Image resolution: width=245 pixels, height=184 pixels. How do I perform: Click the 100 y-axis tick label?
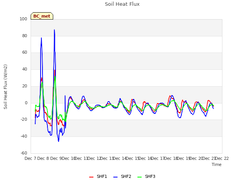[x=23, y=19]
